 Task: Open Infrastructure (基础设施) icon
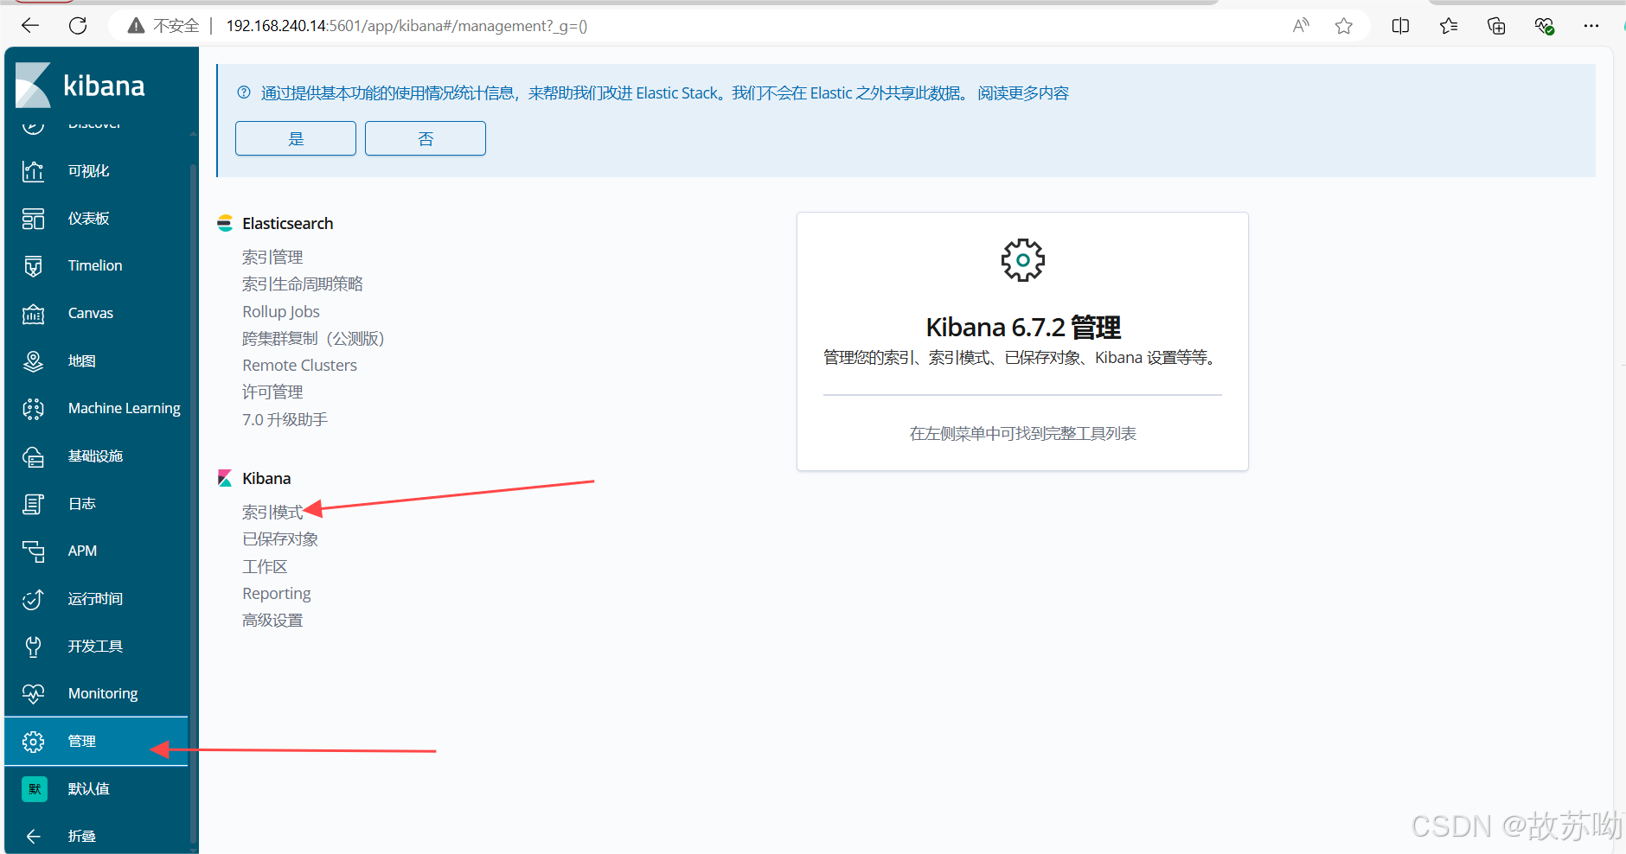coord(33,456)
